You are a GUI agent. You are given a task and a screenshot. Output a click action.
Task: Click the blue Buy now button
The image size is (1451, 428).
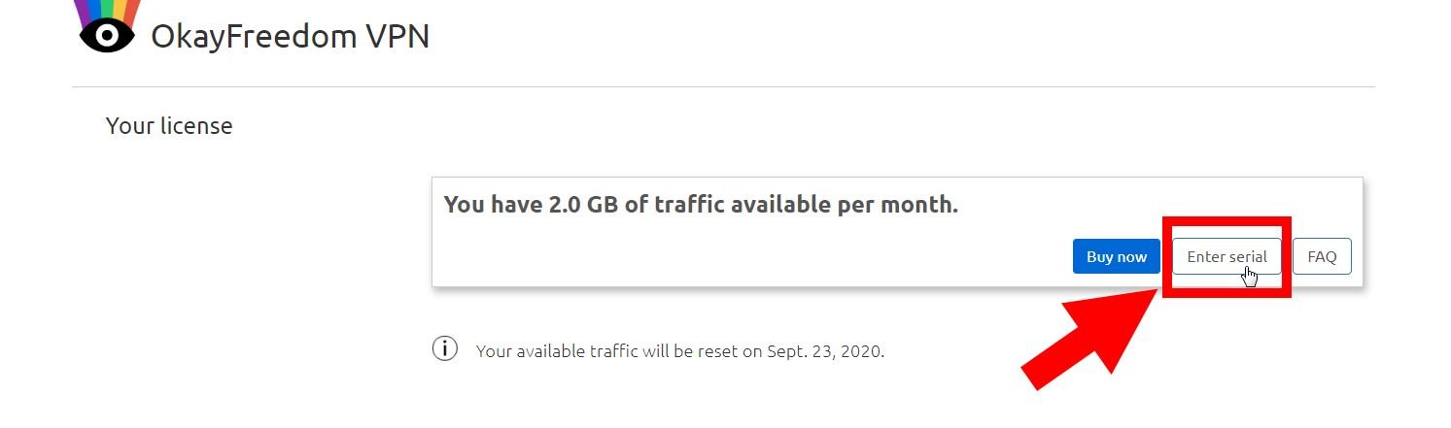(1117, 256)
